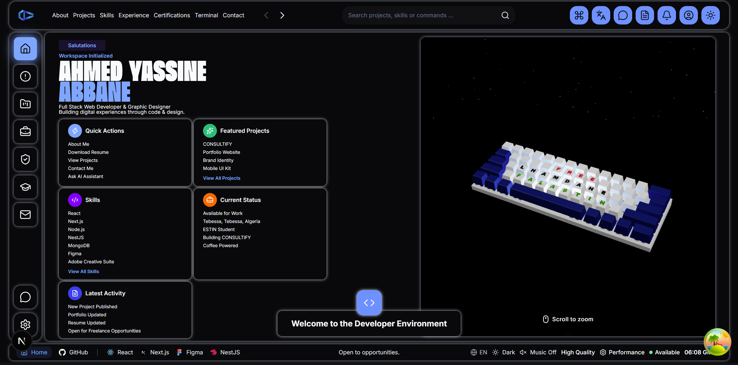The height and width of the screenshot is (365, 738).
Task: Go to next nav arrow
Action: [x=282, y=15]
